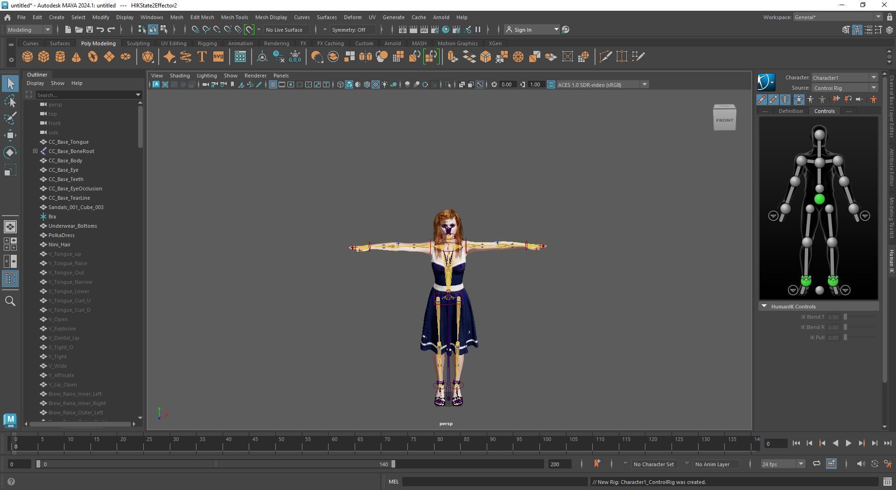896x490 pixels.
Task: Click the Sign In button
Action: click(x=532, y=30)
